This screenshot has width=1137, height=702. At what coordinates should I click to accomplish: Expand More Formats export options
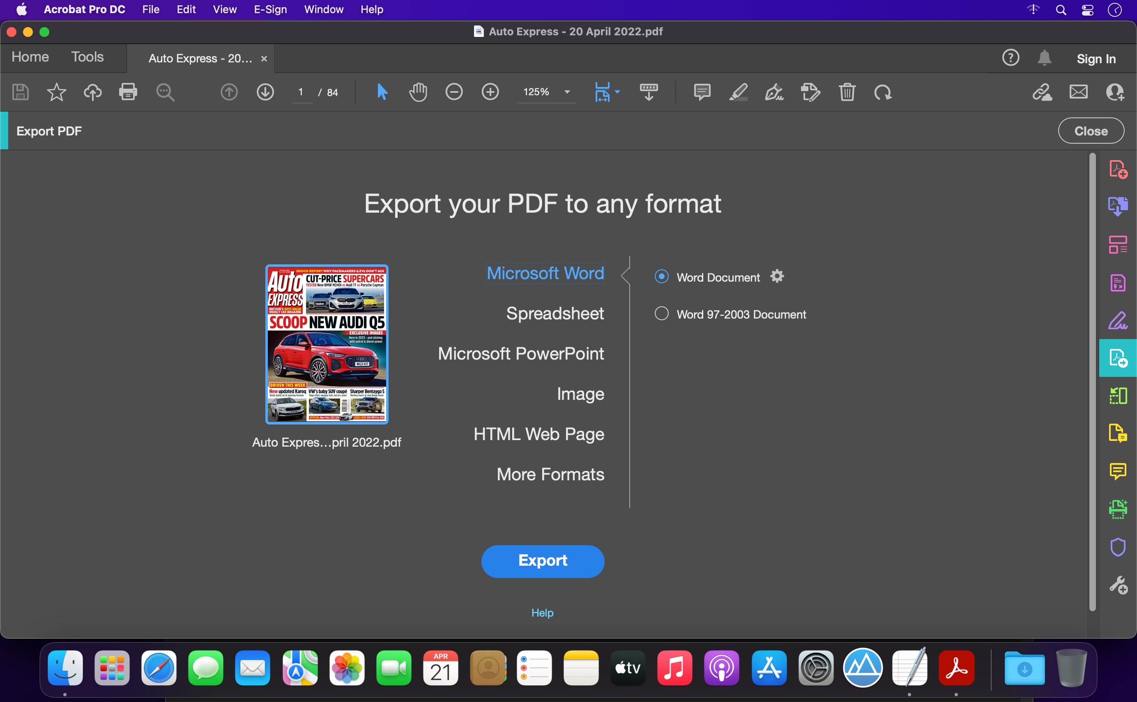point(550,474)
